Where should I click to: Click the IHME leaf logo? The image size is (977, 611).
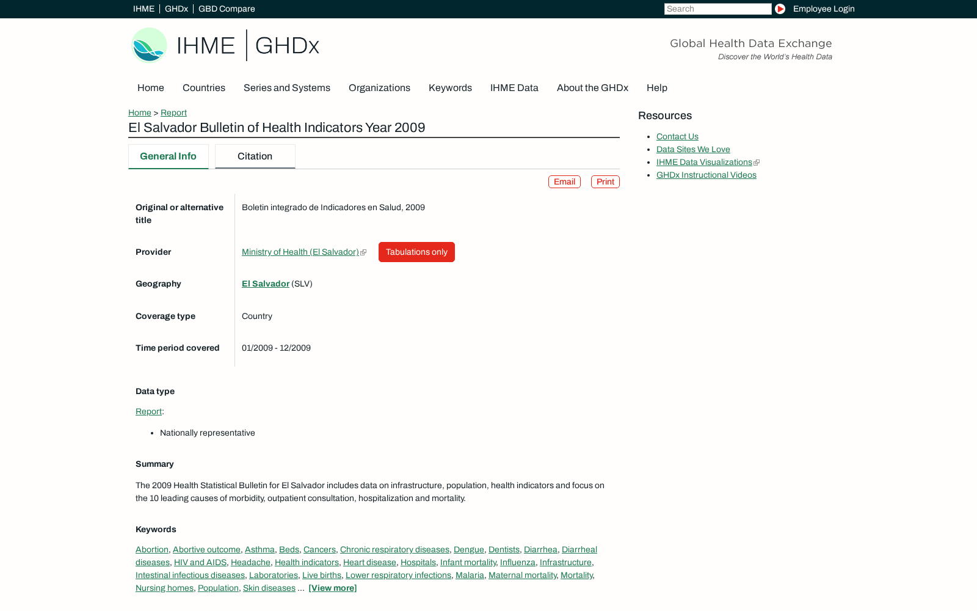(x=149, y=45)
